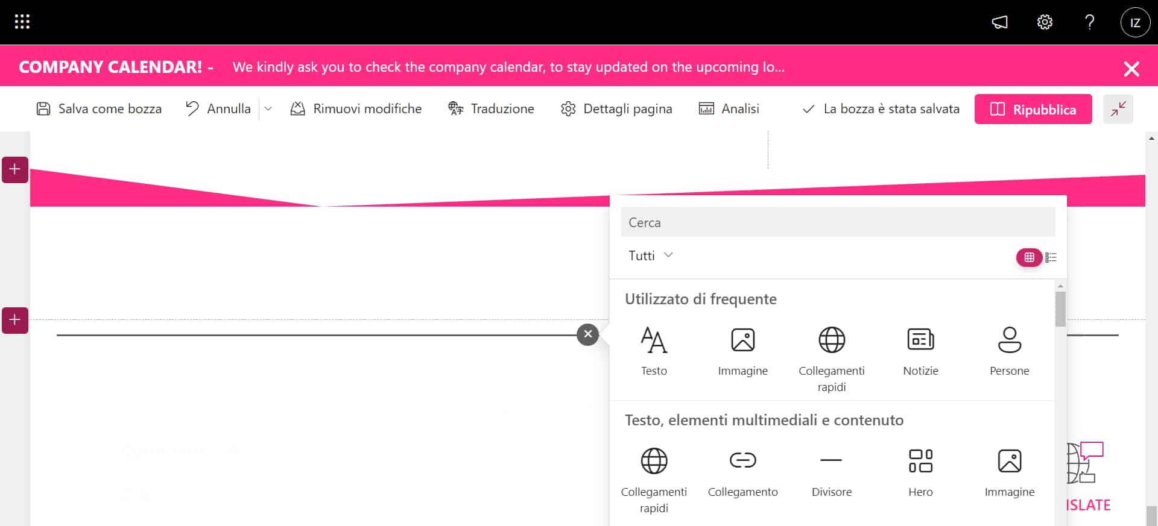Insert the Persone web part
Screen dimensions: 1158x526
1009,351
